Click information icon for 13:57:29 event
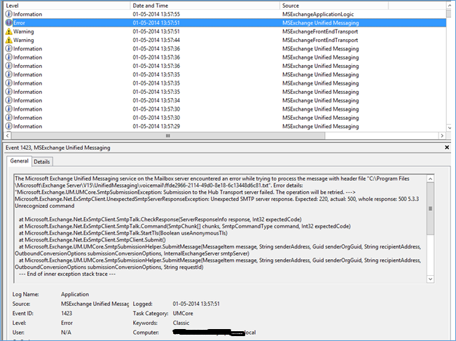Screen dimensions: 456x341 [x=8, y=126]
